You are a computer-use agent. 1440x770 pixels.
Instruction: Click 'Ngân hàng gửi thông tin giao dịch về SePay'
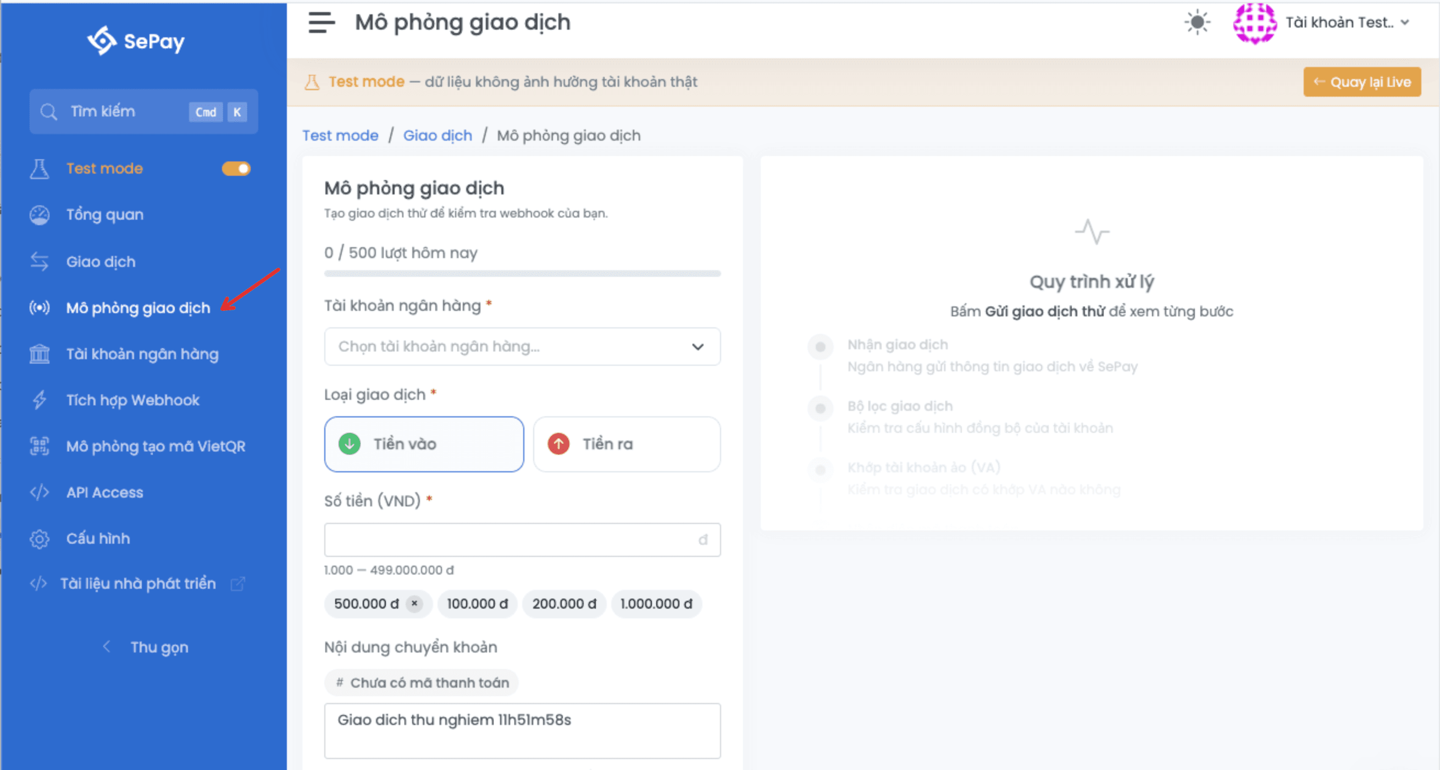point(992,367)
